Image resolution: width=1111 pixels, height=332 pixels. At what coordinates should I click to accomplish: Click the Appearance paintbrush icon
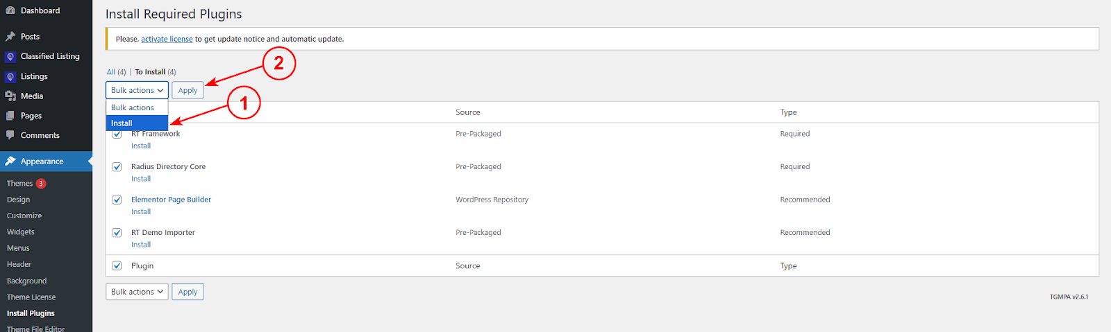tap(10, 161)
